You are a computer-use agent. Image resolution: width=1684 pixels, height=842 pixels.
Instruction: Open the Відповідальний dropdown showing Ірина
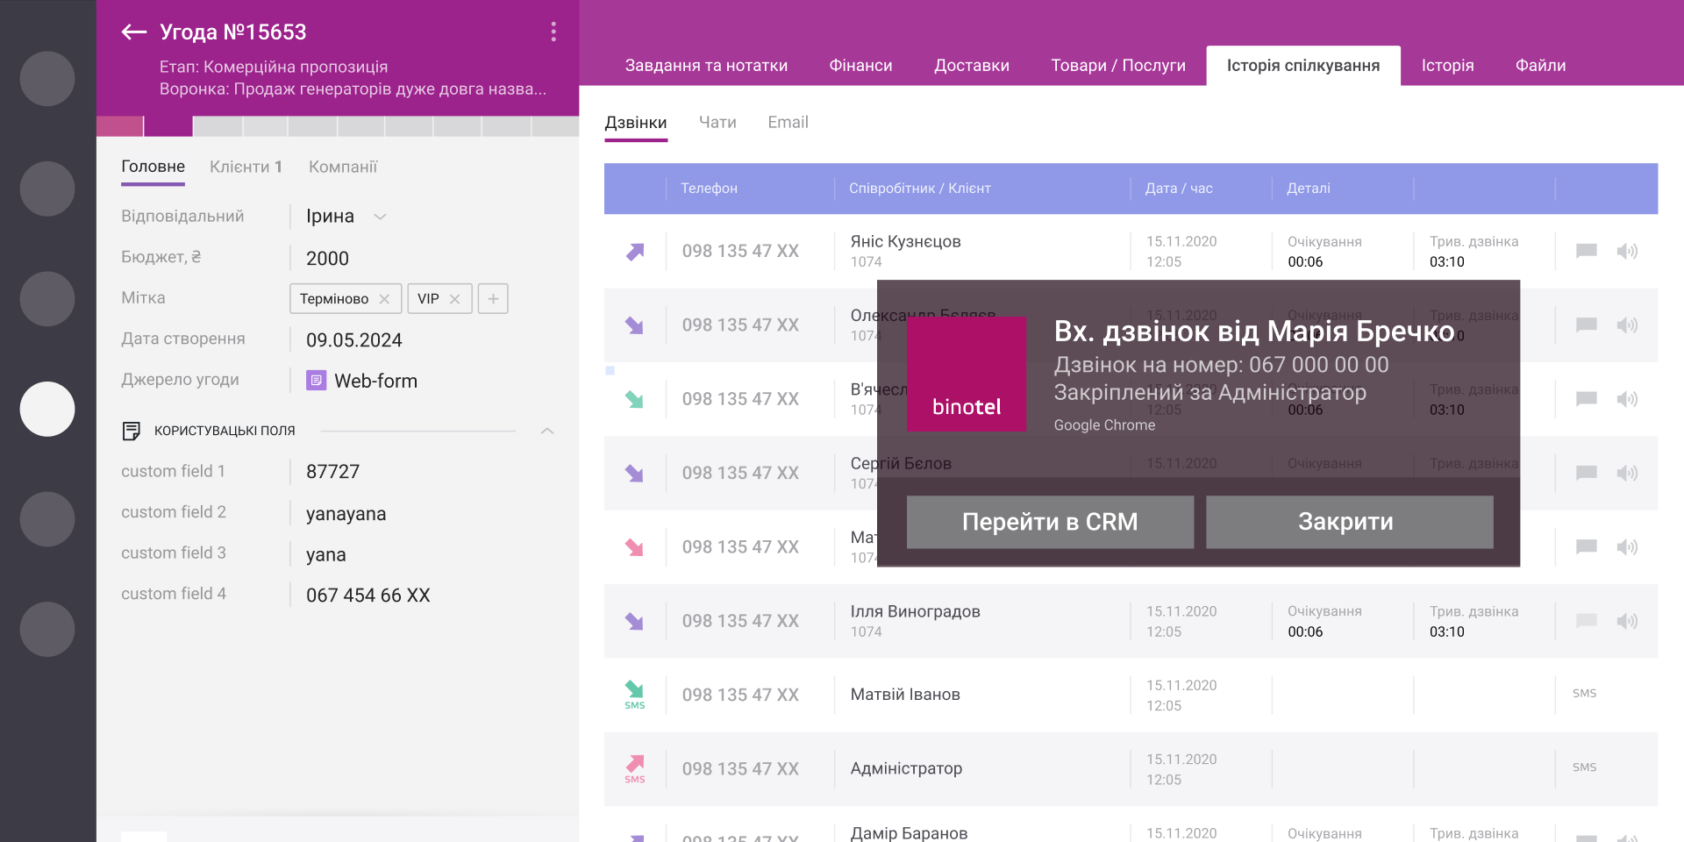(x=380, y=216)
